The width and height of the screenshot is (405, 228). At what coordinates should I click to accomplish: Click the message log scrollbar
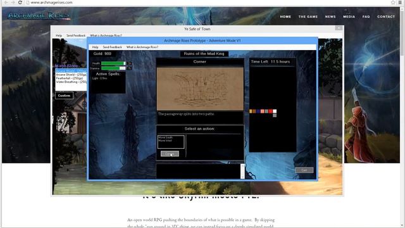tap(242, 171)
